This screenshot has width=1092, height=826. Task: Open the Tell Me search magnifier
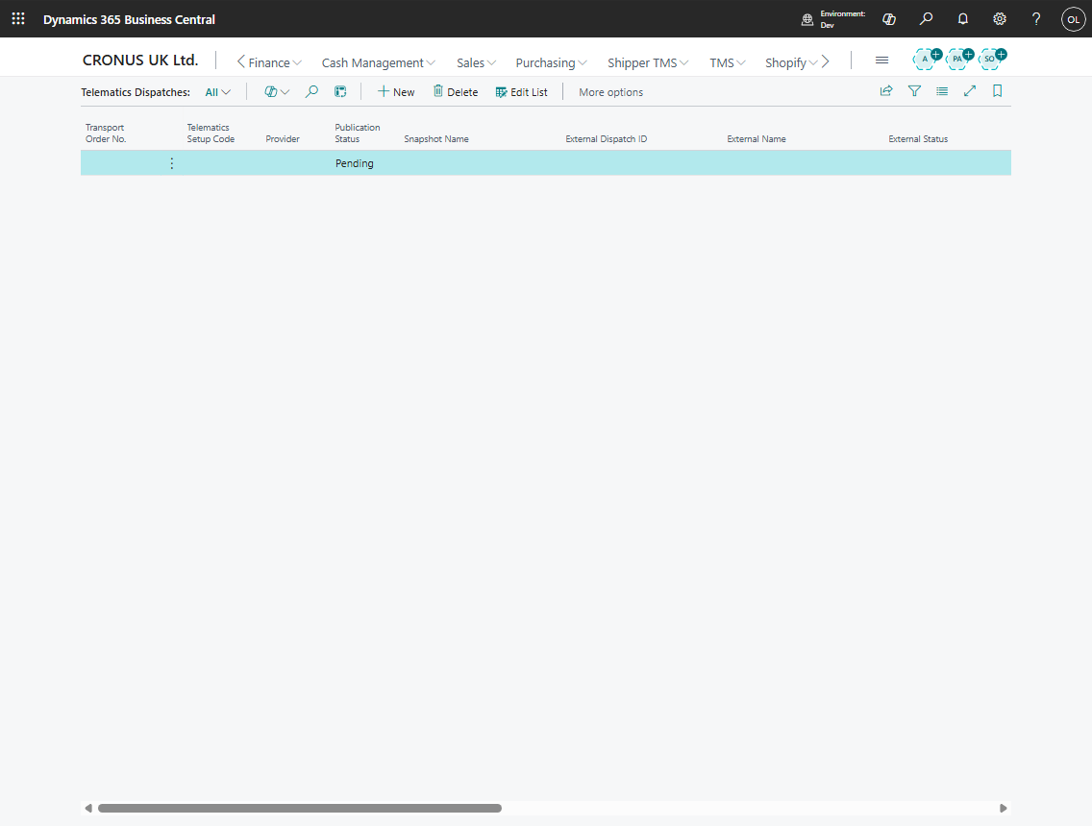926,19
